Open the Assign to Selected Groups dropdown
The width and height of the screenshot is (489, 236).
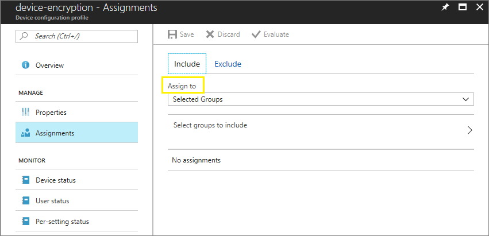coord(321,99)
